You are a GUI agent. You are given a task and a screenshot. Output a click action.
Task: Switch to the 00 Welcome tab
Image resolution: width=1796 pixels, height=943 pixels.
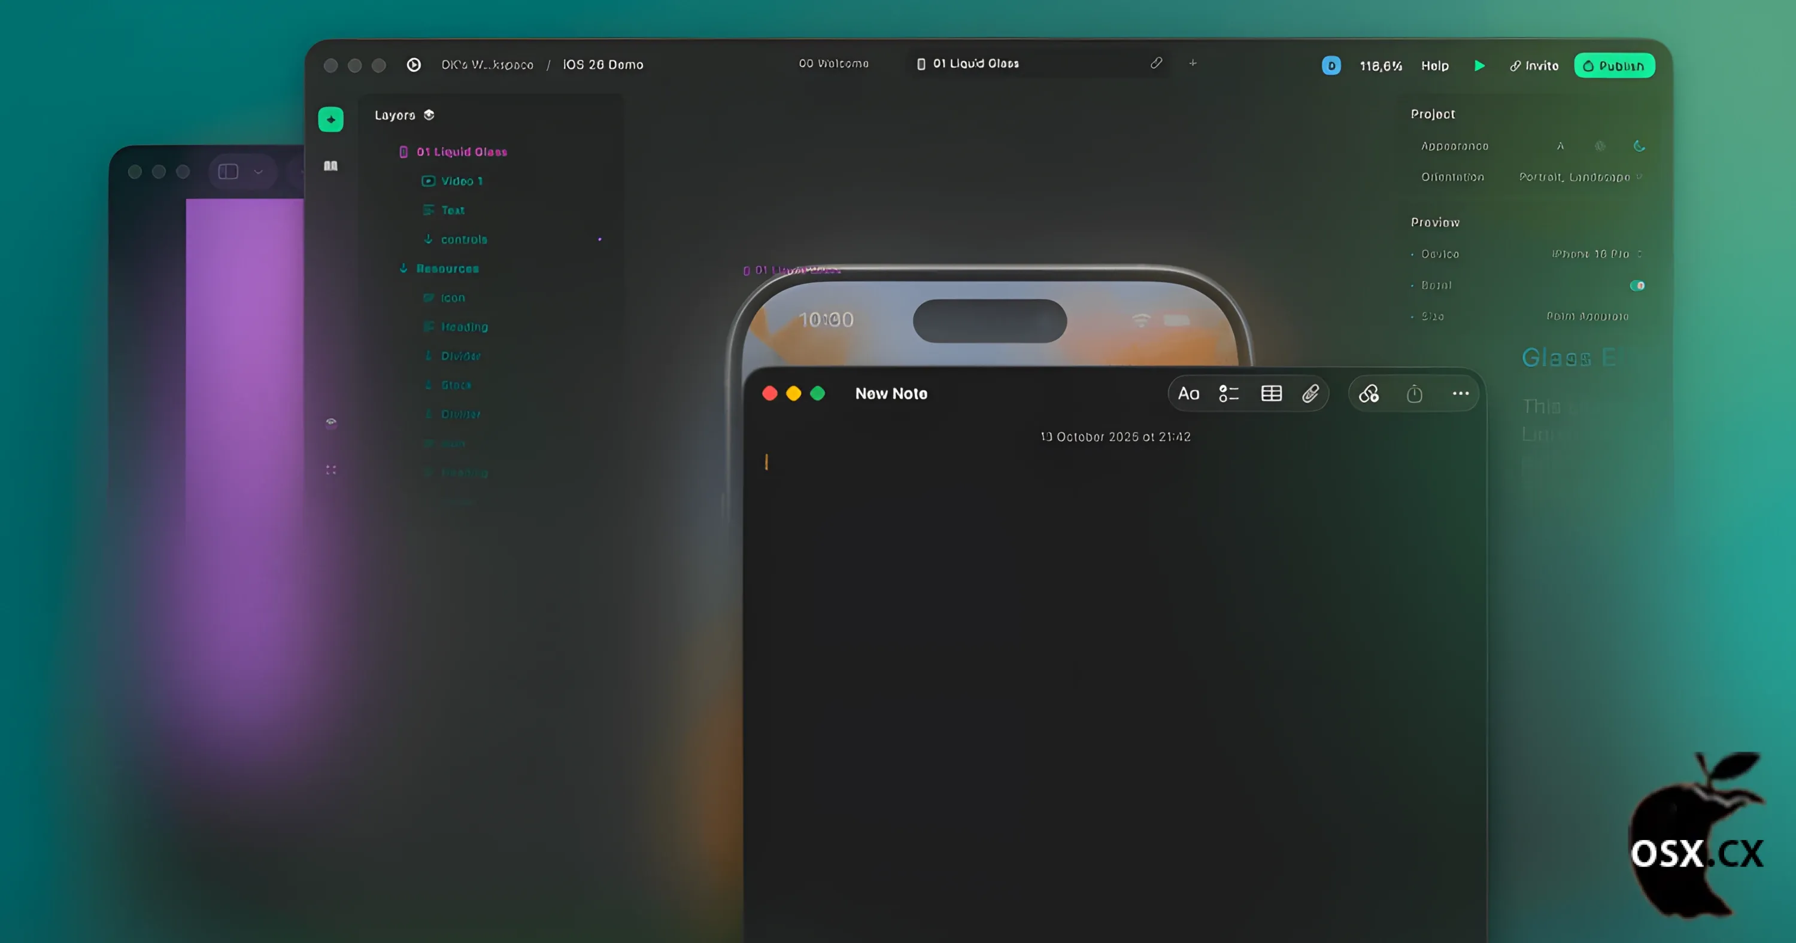click(833, 63)
